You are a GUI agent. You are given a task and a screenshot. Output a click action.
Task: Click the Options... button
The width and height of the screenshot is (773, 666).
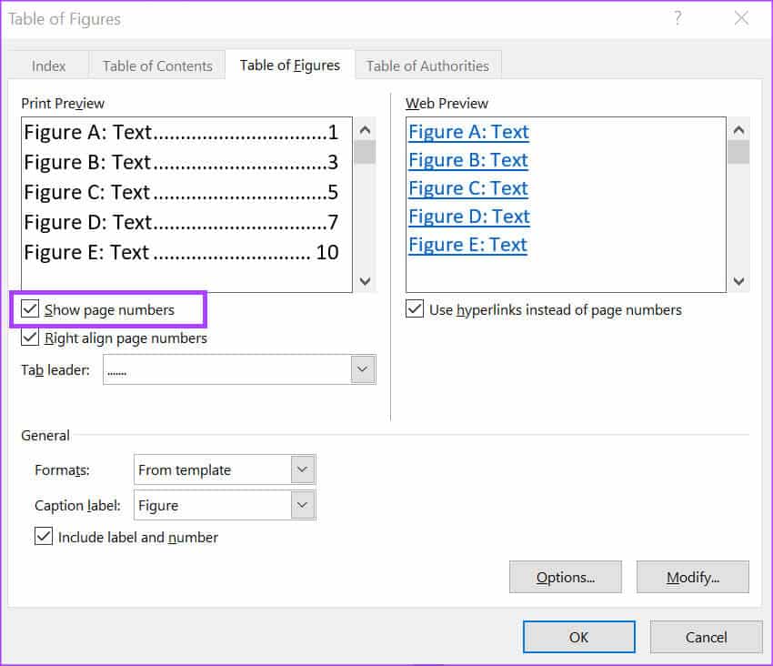point(566,577)
